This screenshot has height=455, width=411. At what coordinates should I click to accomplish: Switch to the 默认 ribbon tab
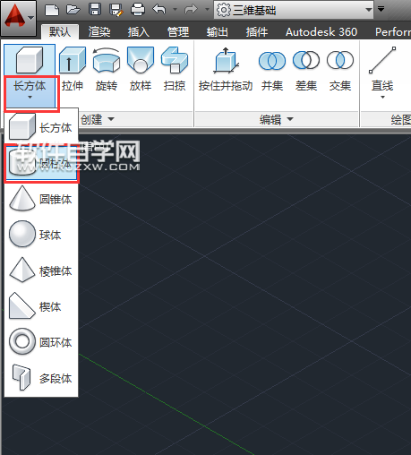[60, 31]
